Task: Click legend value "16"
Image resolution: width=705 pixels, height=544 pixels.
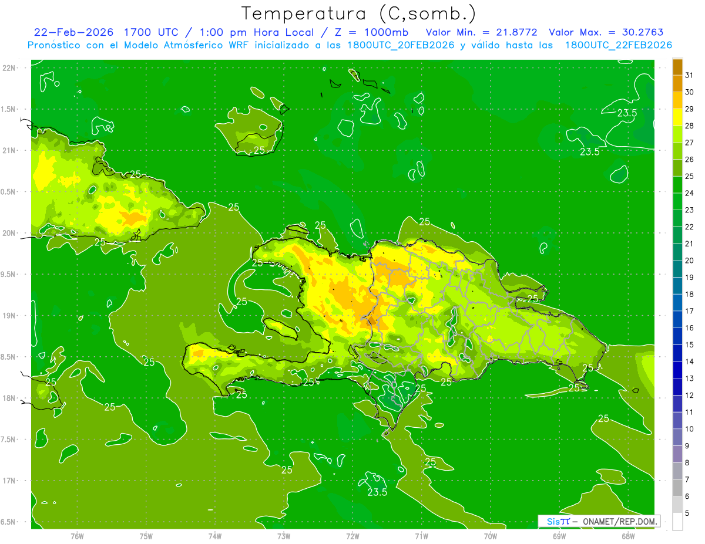Action: tap(690, 328)
